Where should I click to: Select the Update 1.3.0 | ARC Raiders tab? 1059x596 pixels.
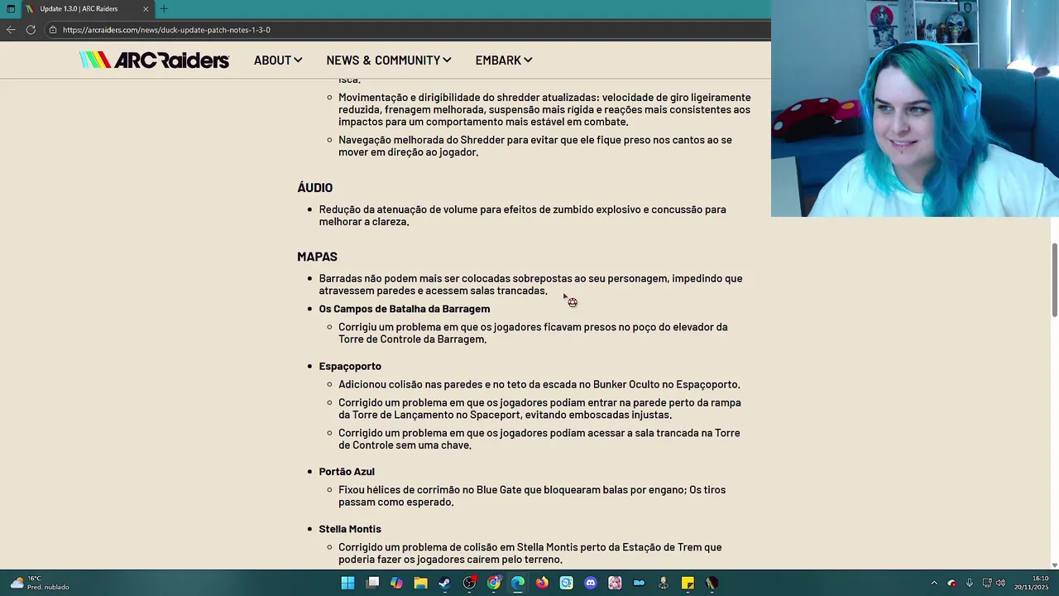87,9
